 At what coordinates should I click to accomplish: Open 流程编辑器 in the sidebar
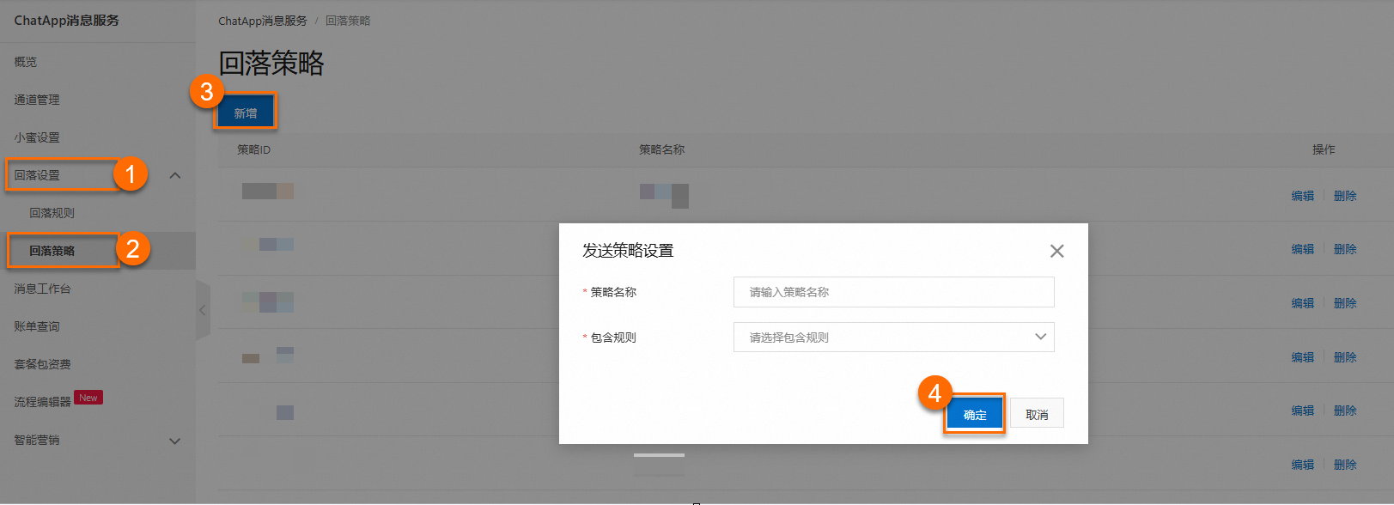[x=43, y=402]
